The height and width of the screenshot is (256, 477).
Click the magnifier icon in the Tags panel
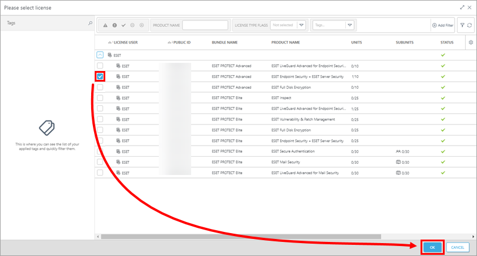(90, 23)
